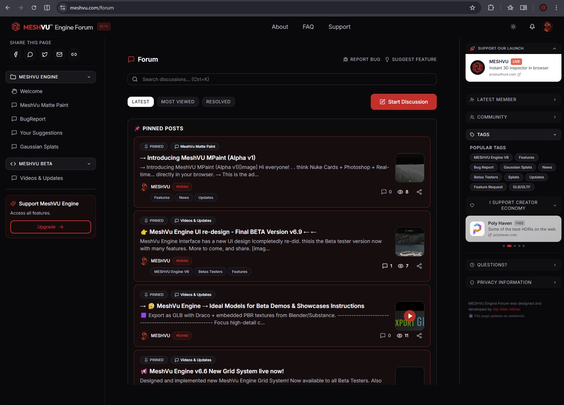Click browser address bar URL
The height and width of the screenshot is (405, 564).
click(92, 8)
